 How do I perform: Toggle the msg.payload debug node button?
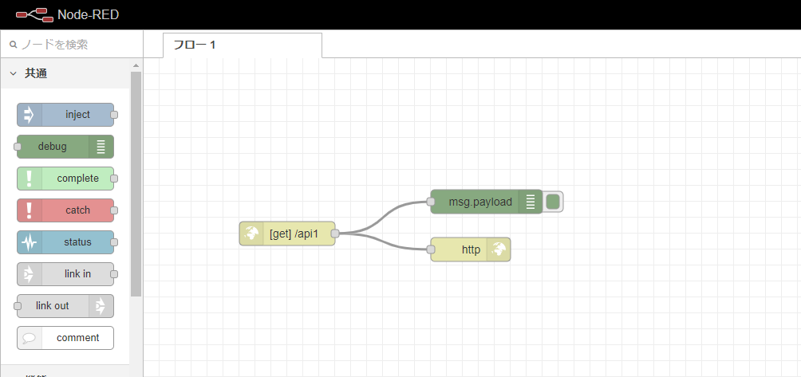pos(553,202)
